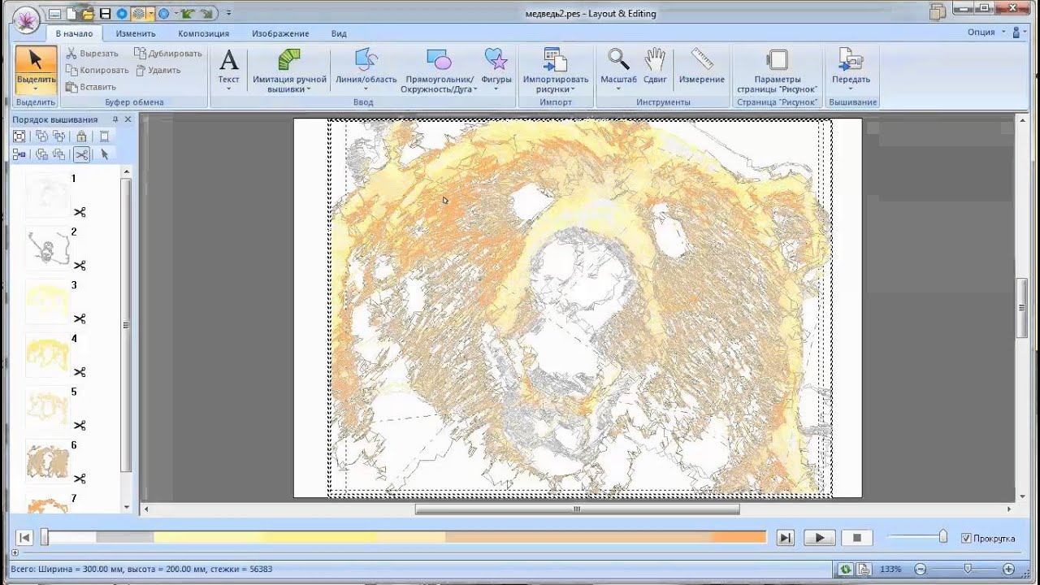1040x585 pixels.
Task: Stop the stitch simulation
Action: pyautogui.click(x=856, y=538)
